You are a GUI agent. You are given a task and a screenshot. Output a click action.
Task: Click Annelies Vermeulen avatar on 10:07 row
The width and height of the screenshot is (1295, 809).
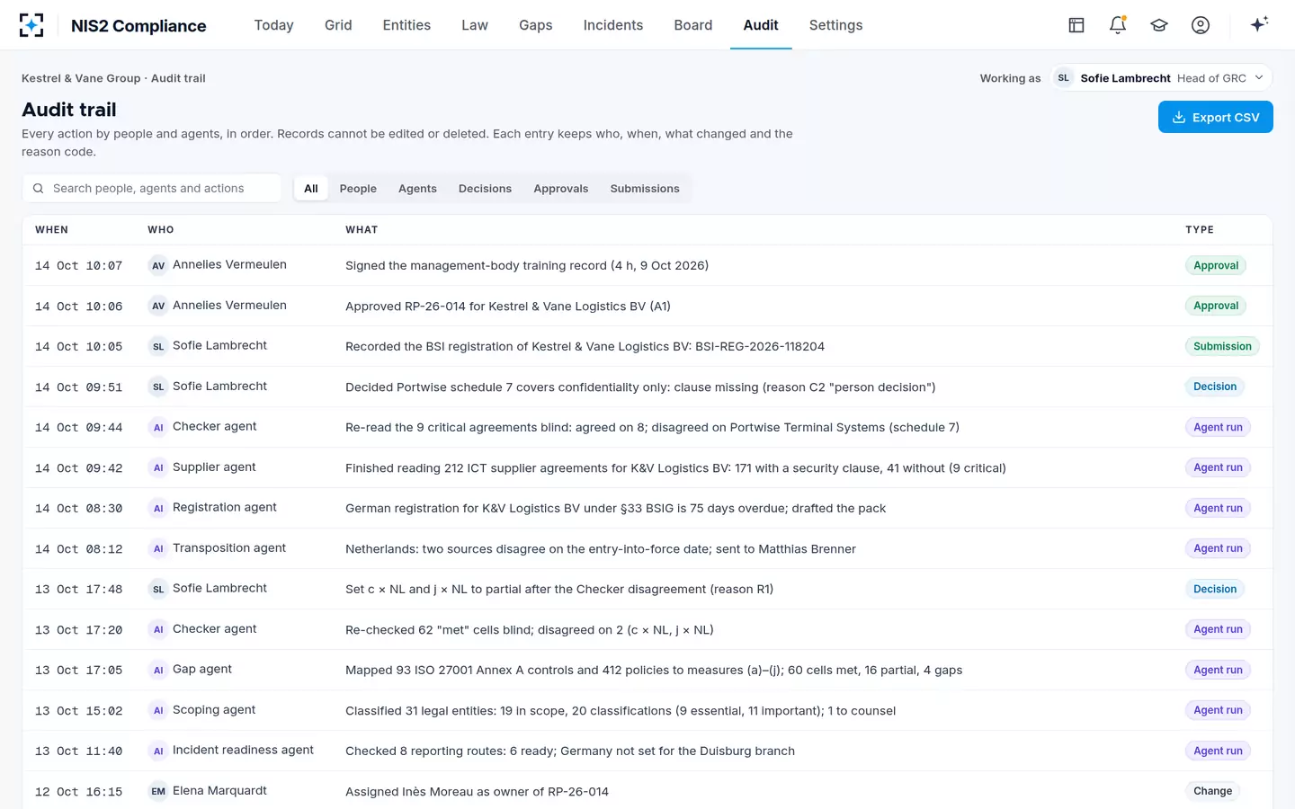coord(158,265)
